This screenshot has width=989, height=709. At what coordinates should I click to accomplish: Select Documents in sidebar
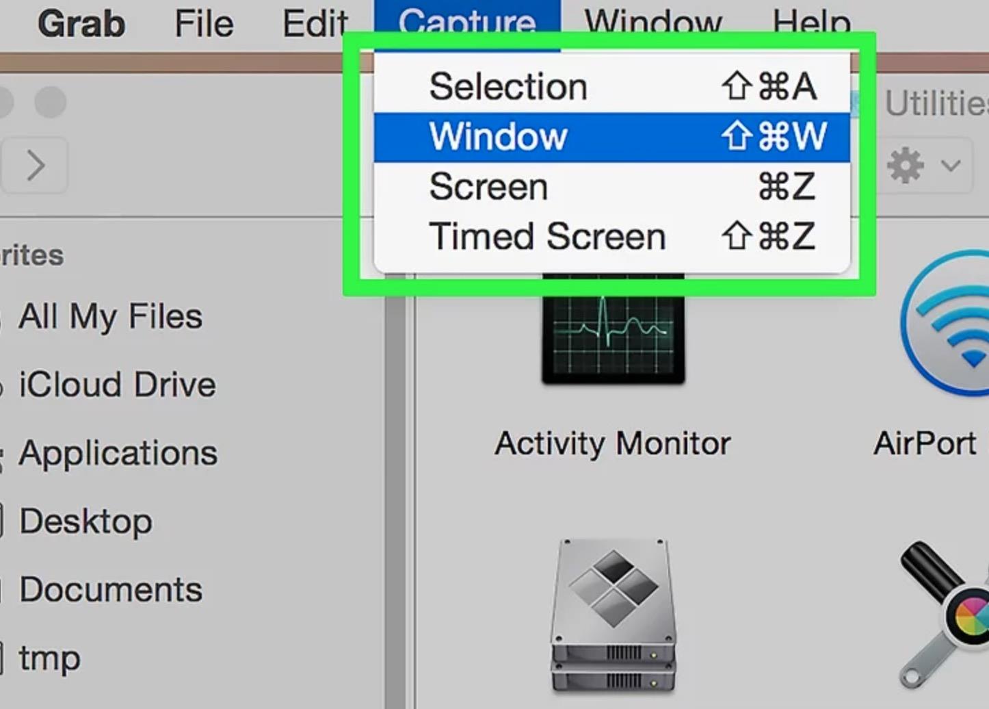point(110,590)
